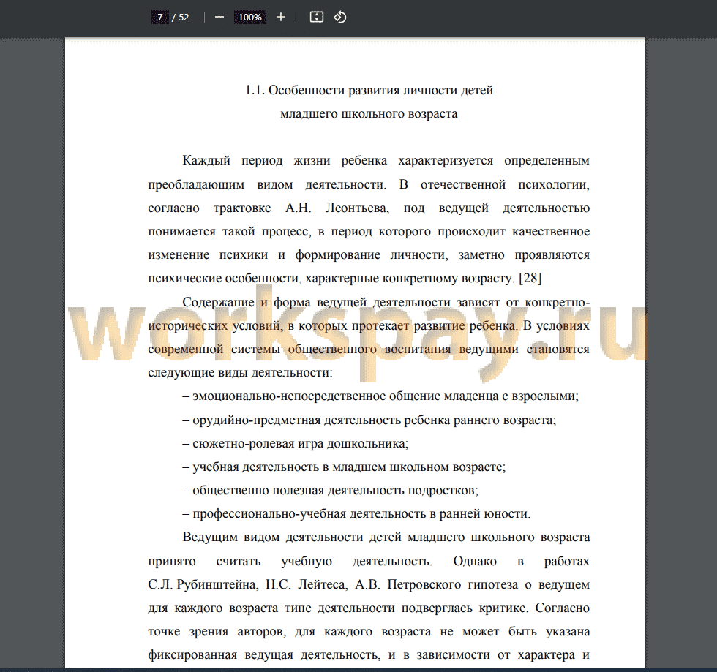Click the list item "орудийно-предметная деятельность ребенка раннего возраста"
The width and height of the screenshot is (717, 672).
coord(374,420)
